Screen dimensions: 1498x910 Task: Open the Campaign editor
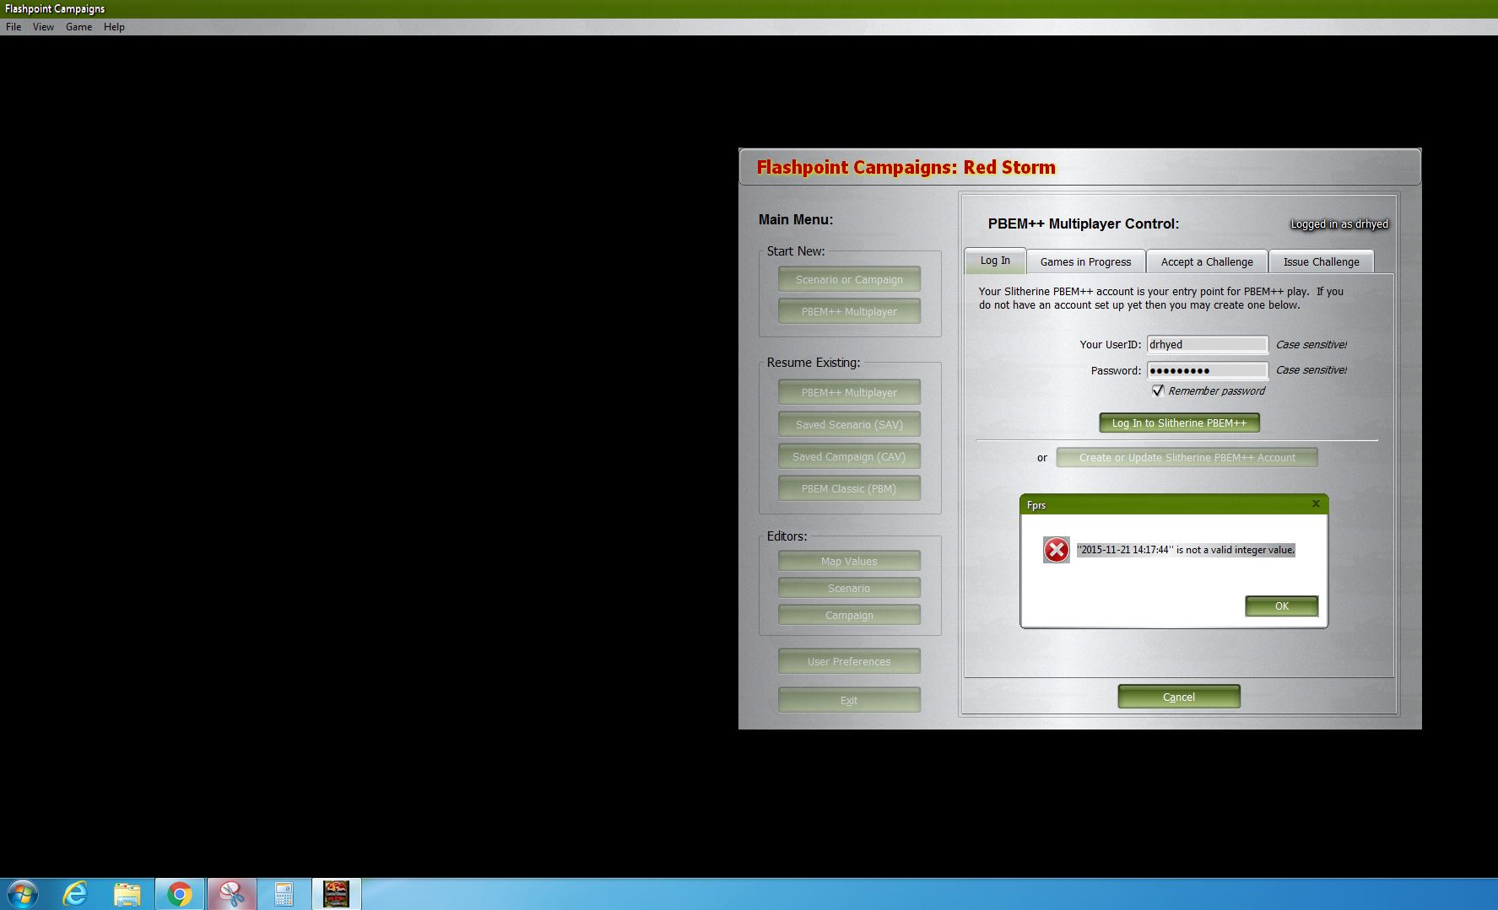point(849,615)
